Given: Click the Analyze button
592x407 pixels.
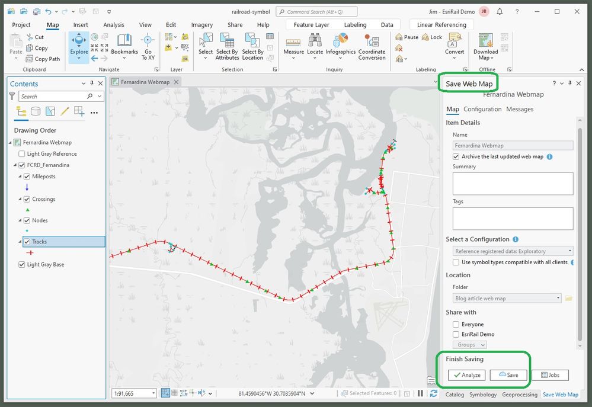Looking at the screenshot, I should 466,375.
